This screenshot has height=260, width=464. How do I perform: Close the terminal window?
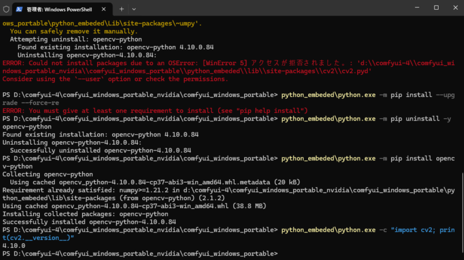click(x=456, y=8)
